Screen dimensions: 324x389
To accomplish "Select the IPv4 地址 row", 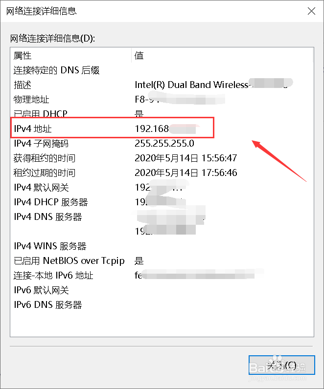I will [x=162, y=129].
